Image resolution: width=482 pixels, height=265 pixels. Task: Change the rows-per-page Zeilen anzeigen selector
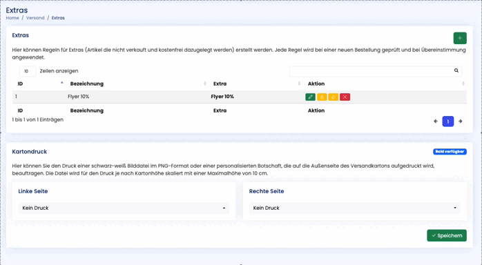click(28, 71)
